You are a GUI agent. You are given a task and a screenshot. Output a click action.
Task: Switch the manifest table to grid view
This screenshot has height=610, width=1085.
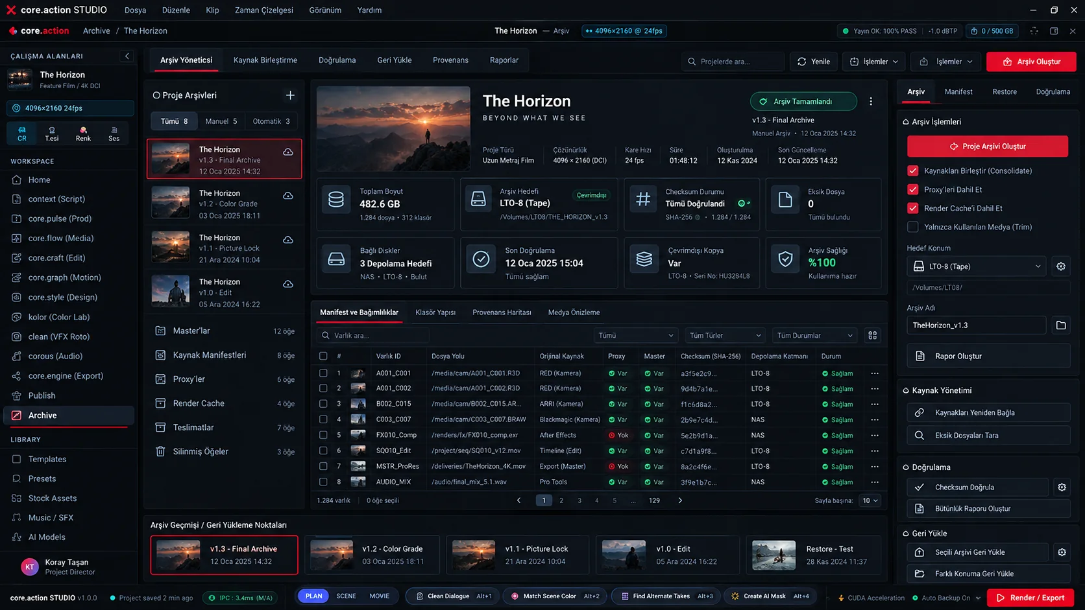(x=872, y=336)
